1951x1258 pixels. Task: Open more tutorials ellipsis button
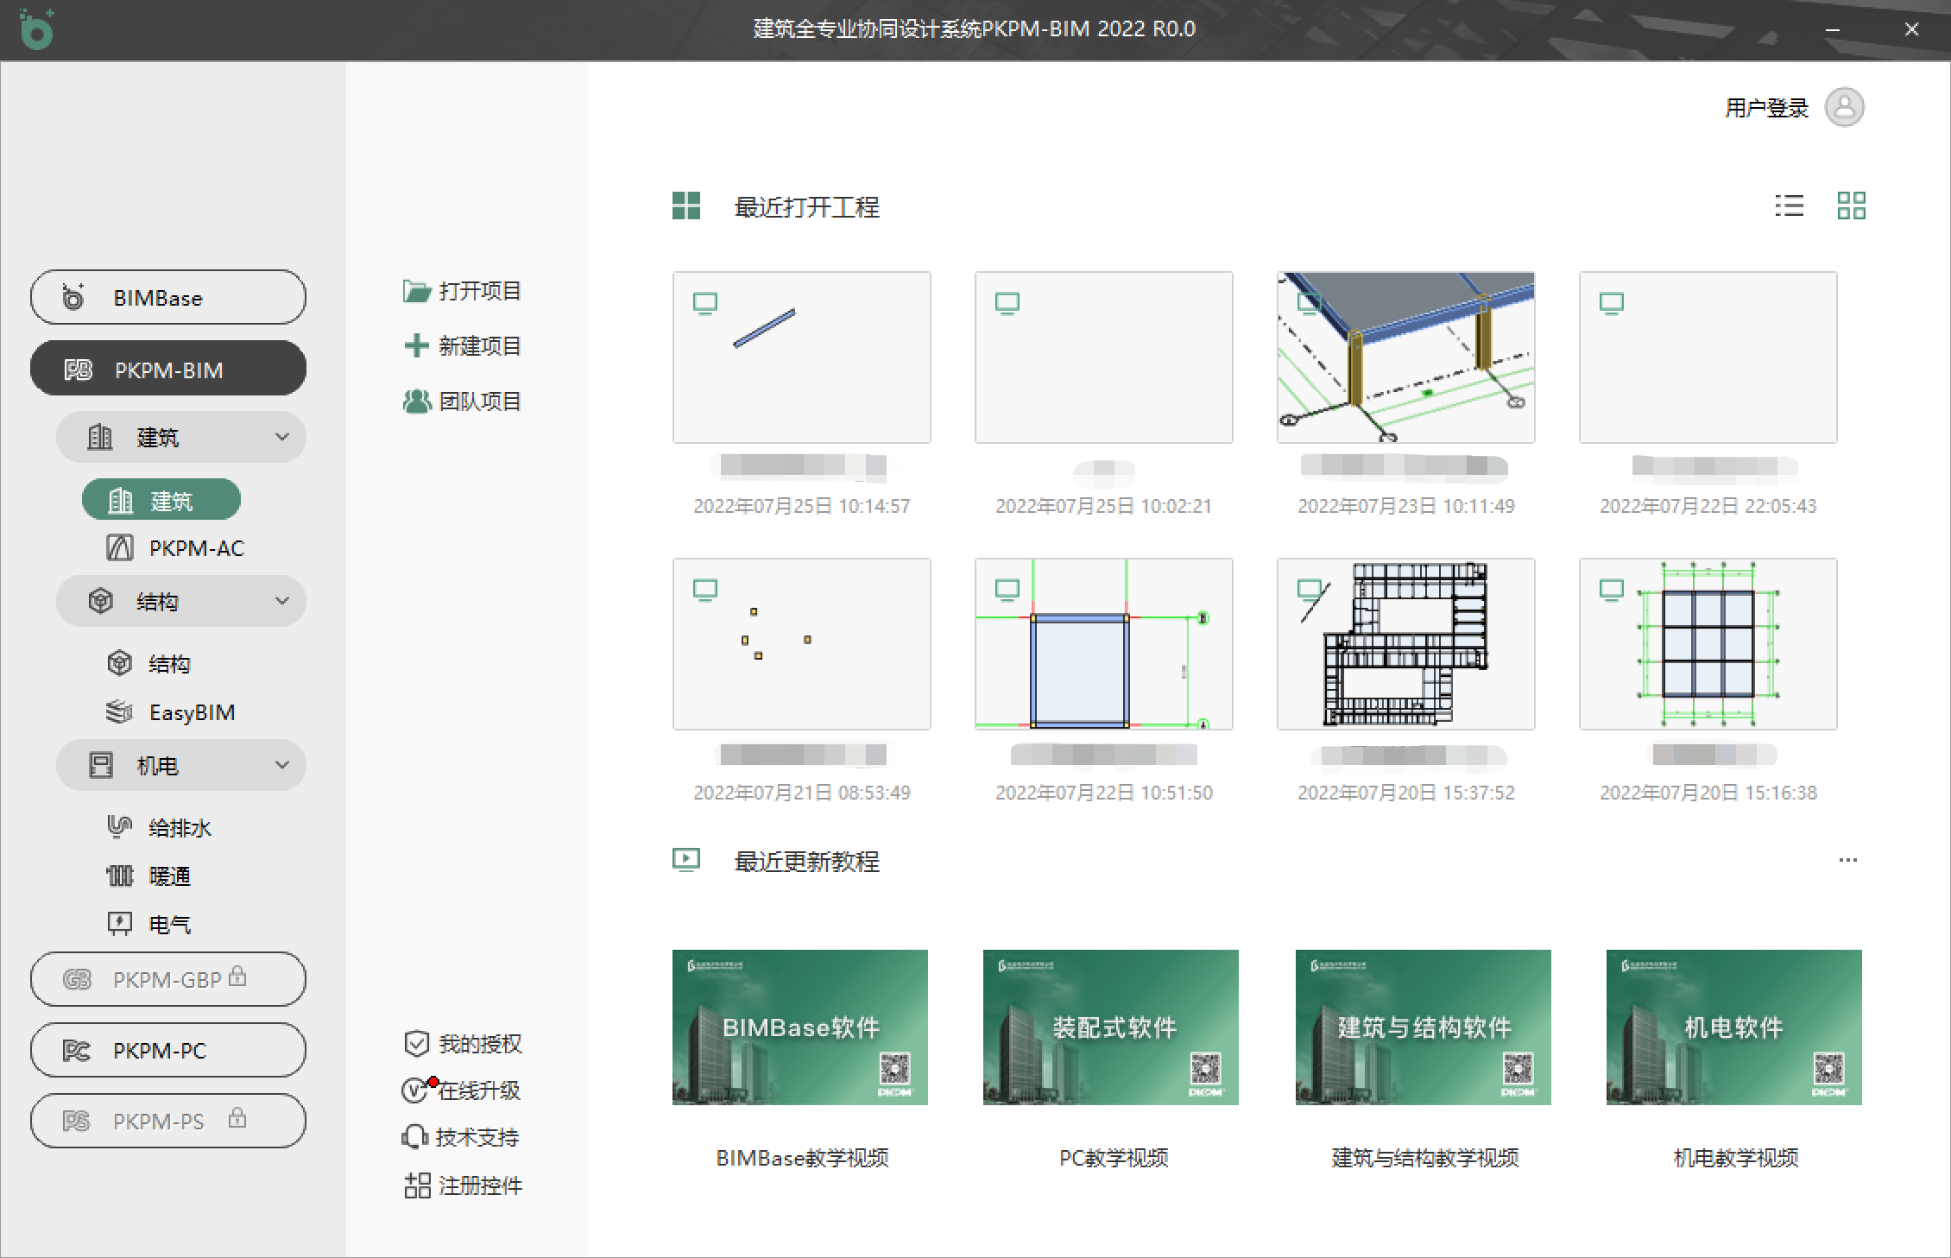point(1847,861)
